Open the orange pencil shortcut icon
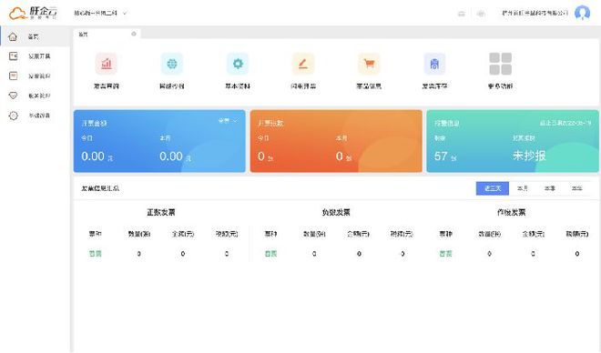This screenshot has height=353, width=601. click(x=303, y=64)
